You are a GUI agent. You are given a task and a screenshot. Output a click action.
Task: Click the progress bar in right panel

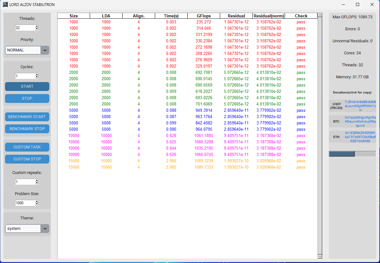353,154
